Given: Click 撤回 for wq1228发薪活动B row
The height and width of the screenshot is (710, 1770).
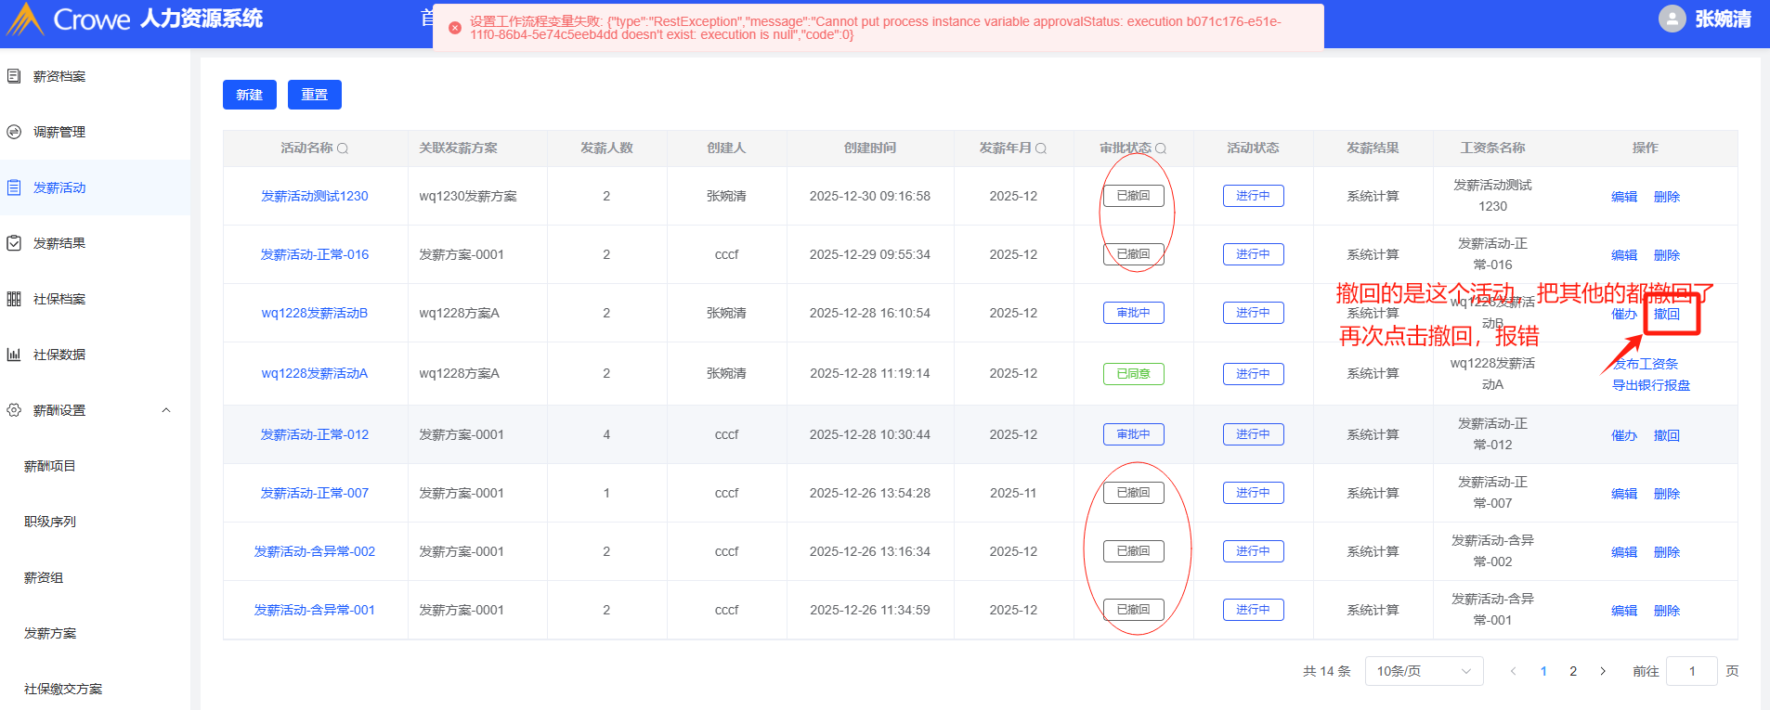Looking at the screenshot, I should [x=1667, y=314].
